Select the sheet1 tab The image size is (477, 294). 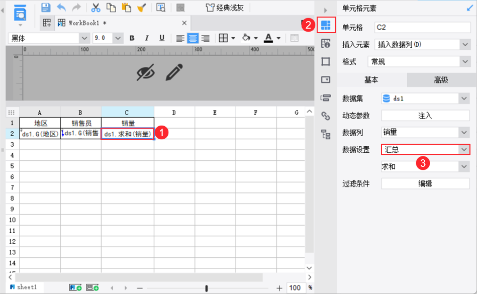coord(24,287)
